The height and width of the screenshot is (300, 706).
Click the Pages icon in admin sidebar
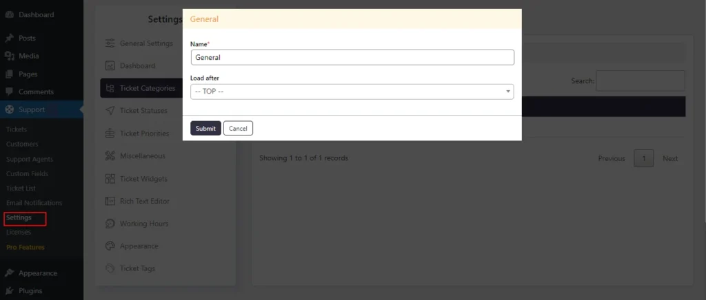[9, 74]
